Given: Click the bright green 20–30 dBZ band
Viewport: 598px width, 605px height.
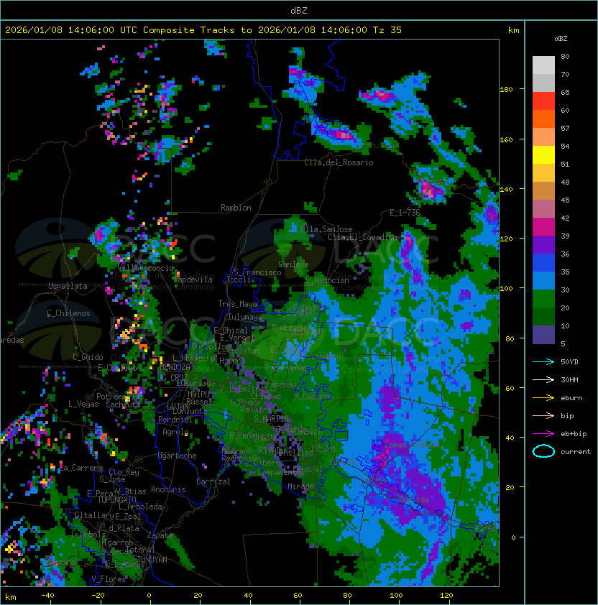Looking at the screenshot, I should pyautogui.click(x=543, y=299).
